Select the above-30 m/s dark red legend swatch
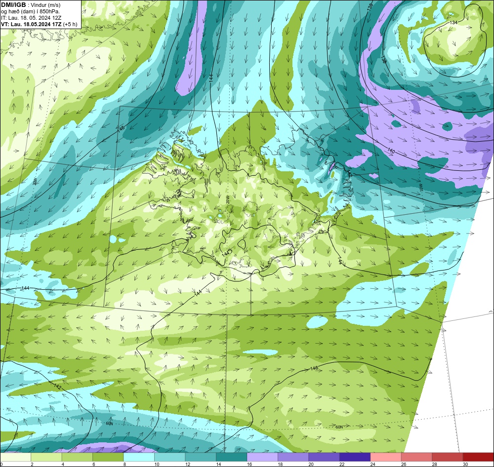Image resolution: width=494 pixels, height=467 pixels. coord(479,457)
